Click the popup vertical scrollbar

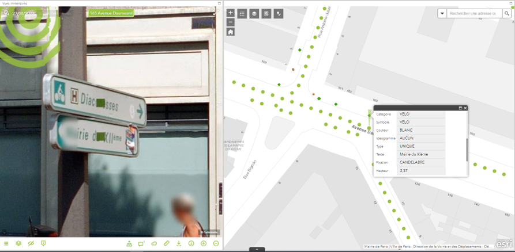(x=467, y=150)
